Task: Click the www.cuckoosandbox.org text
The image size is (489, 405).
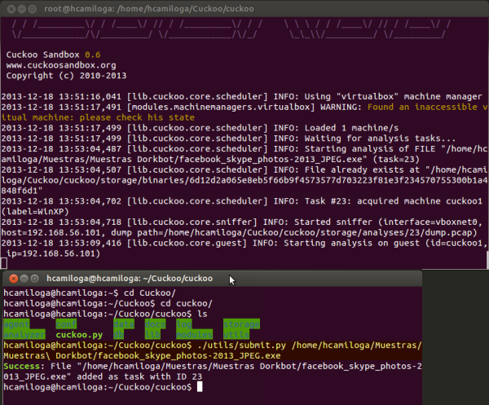Action: coord(61,65)
